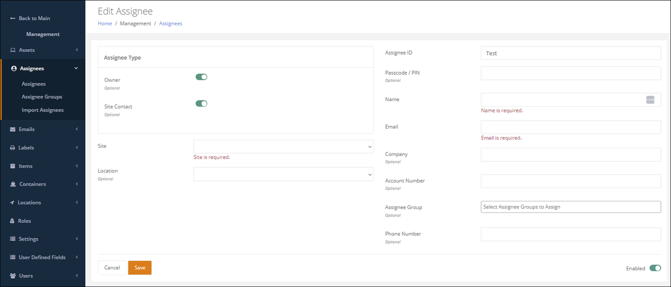Open the Assignees submenu item

[x=34, y=84]
